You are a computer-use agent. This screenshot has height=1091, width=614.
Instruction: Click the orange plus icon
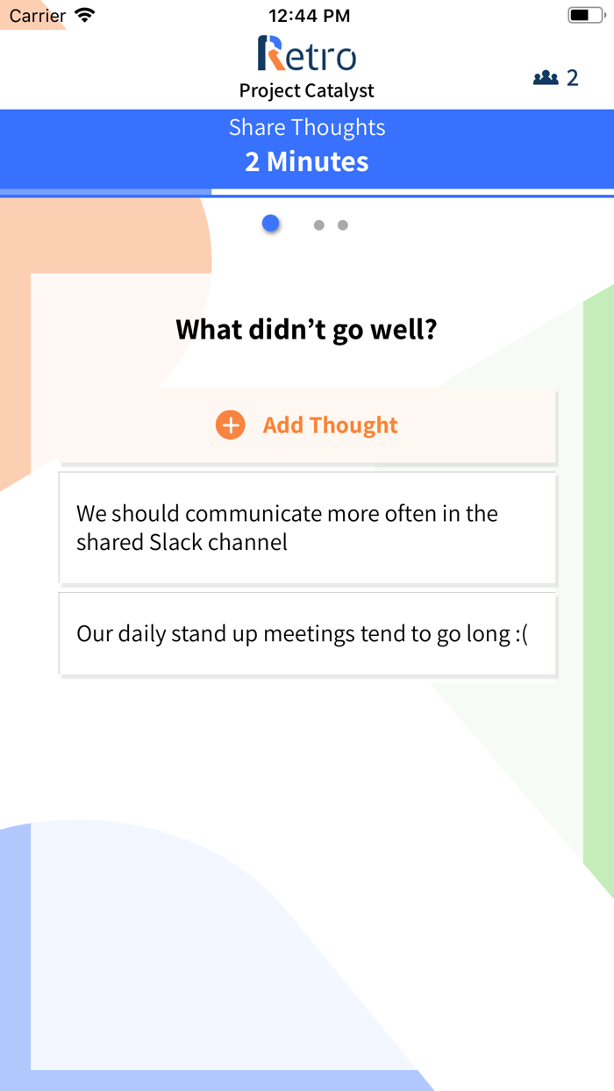(230, 425)
